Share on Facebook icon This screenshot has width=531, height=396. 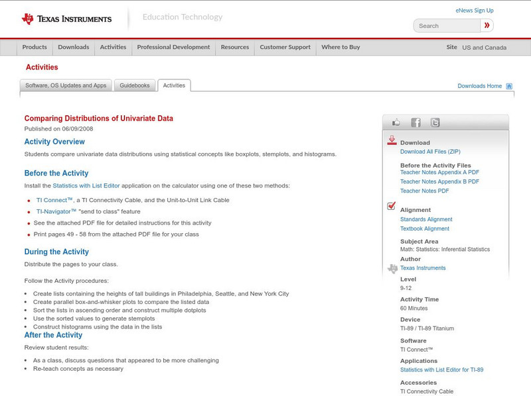click(x=416, y=123)
